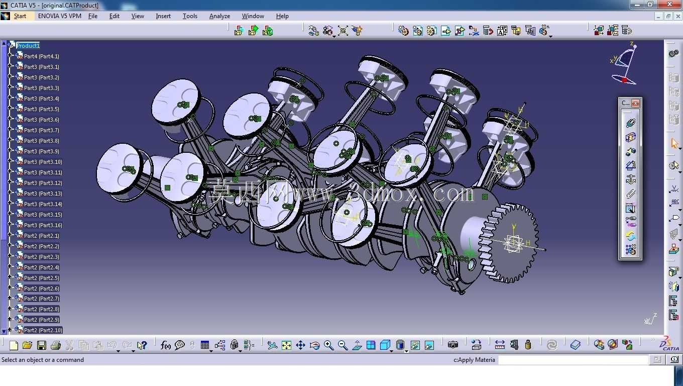Click the Fly Mode view icon
This screenshot has height=386, width=683.
[x=272, y=345]
